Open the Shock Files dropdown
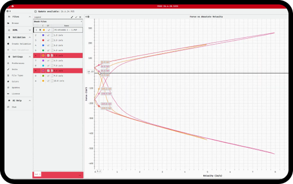 tap(58, 22)
